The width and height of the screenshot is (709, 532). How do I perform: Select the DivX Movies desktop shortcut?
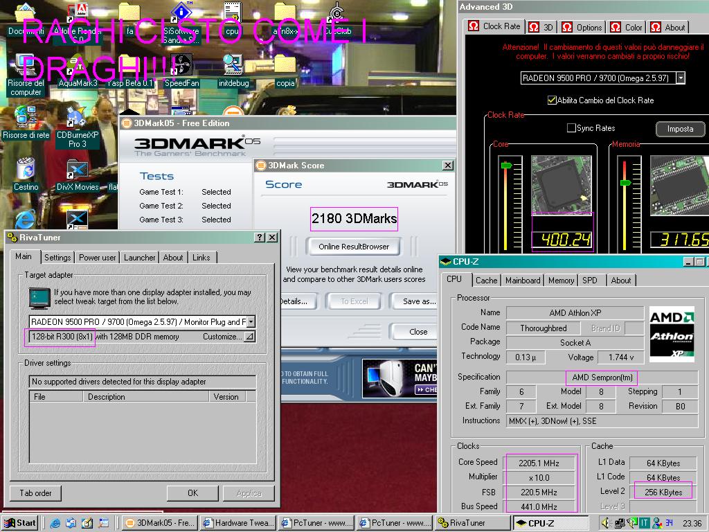(78, 175)
